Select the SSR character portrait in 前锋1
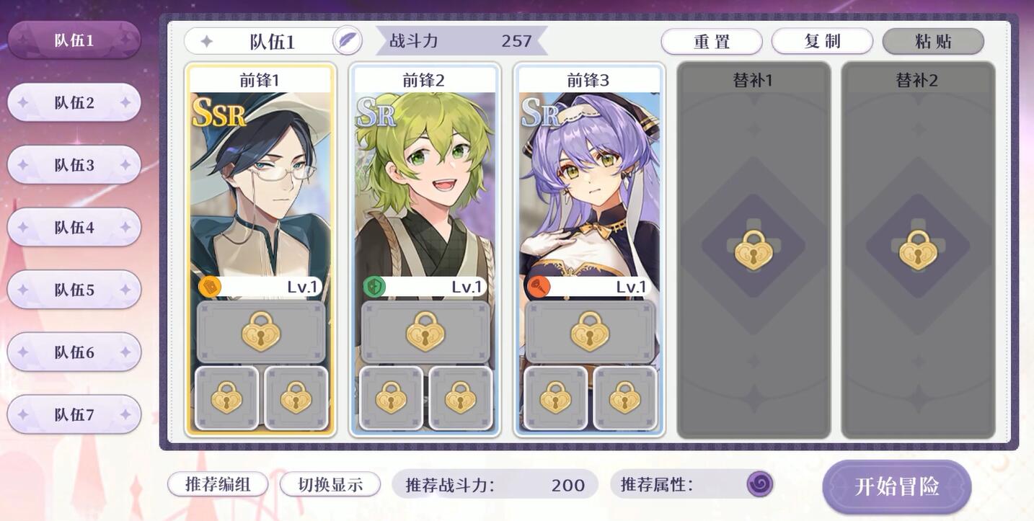Image resolution: width=1034 pixels, height=521 pixels. (261, 184)
